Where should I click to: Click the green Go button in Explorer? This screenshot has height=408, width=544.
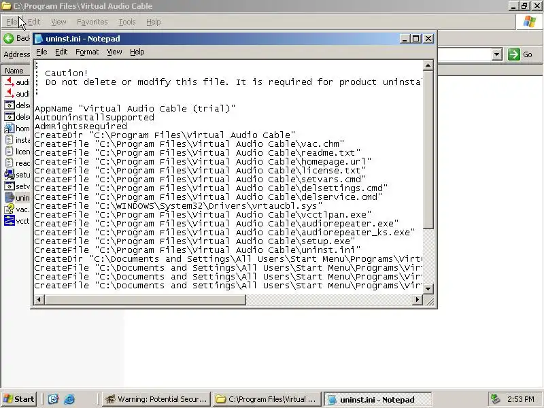coord(520,54)
